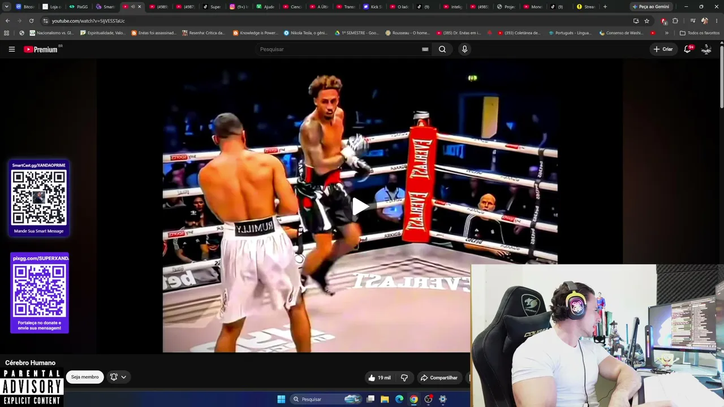Share the video via Compartilhar
The width and height of the screenshot is (724, 407).
pos(439,378)
